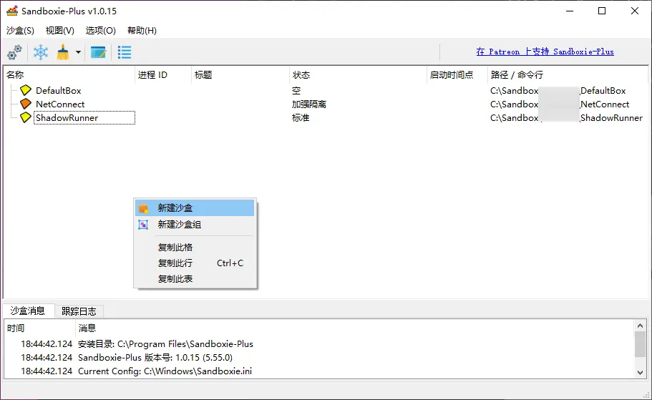Screen dimensions: 652x400
Task: Click the Current Config log message line
Action: [x=165, y=371]
